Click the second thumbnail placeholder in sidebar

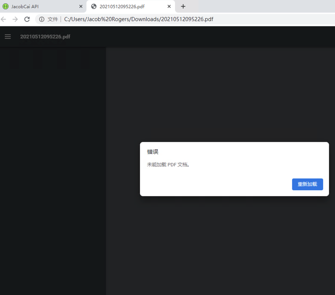(x=37, y=59)
